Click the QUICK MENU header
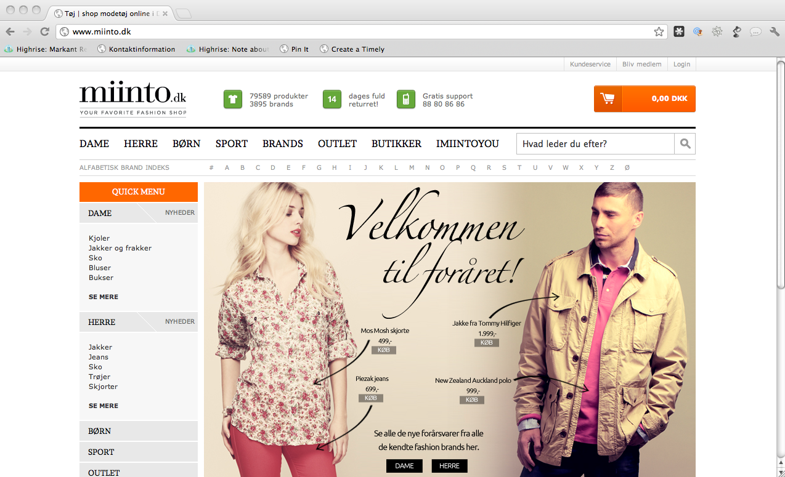The image size is (785, 477). click(139, 192)
